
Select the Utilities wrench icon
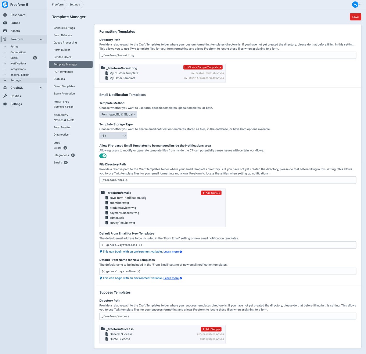(5, 96)
